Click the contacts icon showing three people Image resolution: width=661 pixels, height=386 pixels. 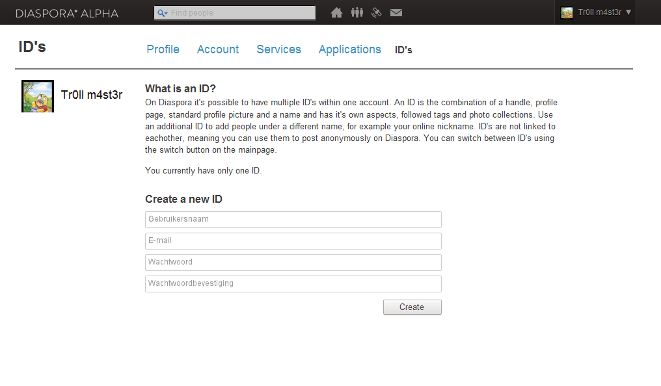click(x=357, y=12)
